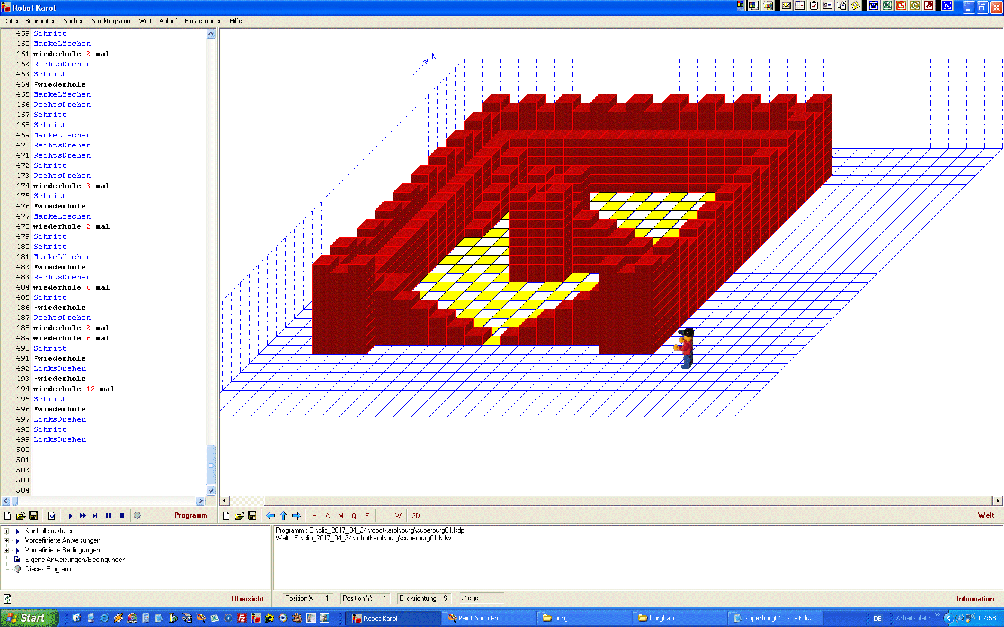This screenshot has height=627, width=1004.
Task: Click the single-step execution icon
Action: click(95, 516)
